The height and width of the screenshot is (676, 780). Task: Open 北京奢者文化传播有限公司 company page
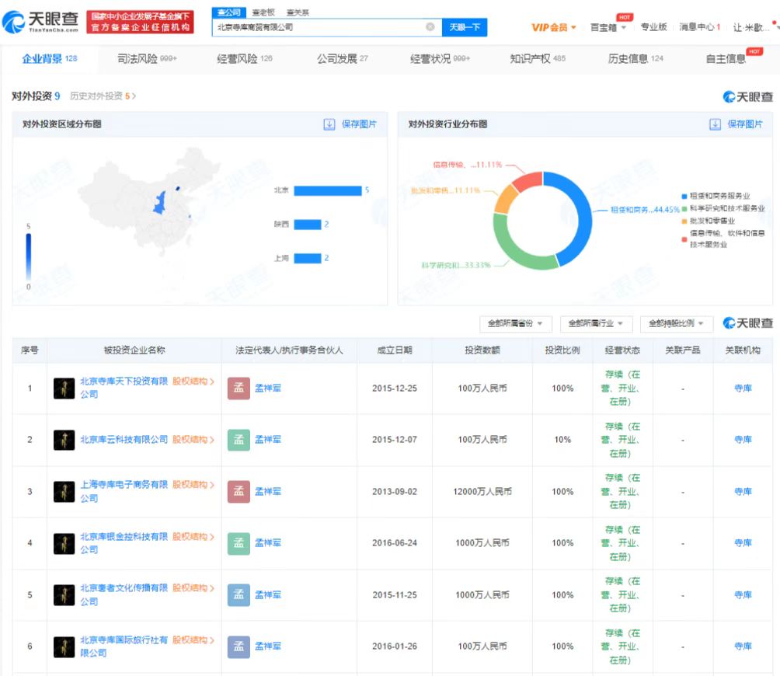tap(124, 595)
